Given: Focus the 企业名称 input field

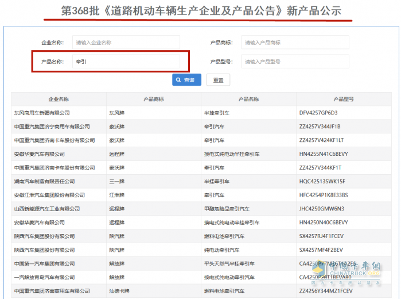Looking at the screenshot, I should 126,43.
